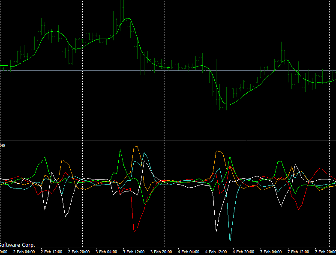
Task: Click the 3 Feb 20:00 time label
Action: point(161,252)
